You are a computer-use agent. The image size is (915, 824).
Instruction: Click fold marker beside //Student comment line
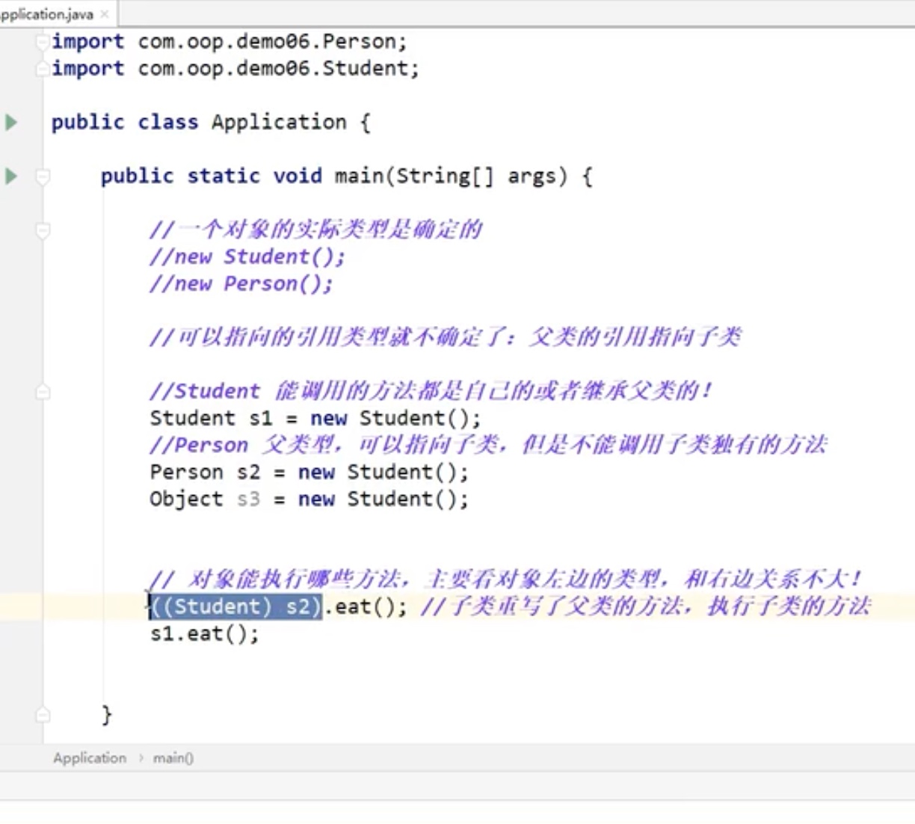point(43,391)
